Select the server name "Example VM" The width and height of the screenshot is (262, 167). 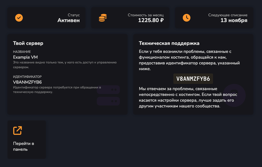tap(25, 57)
